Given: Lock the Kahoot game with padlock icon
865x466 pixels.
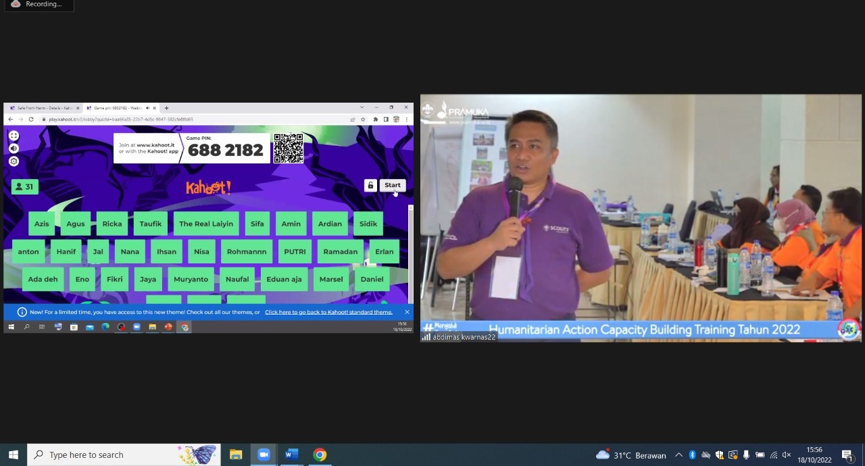Looking at the screenshot, I should [x=370, y=185].
